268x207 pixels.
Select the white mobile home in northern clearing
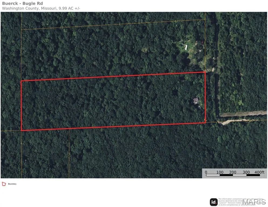(186, 47)
